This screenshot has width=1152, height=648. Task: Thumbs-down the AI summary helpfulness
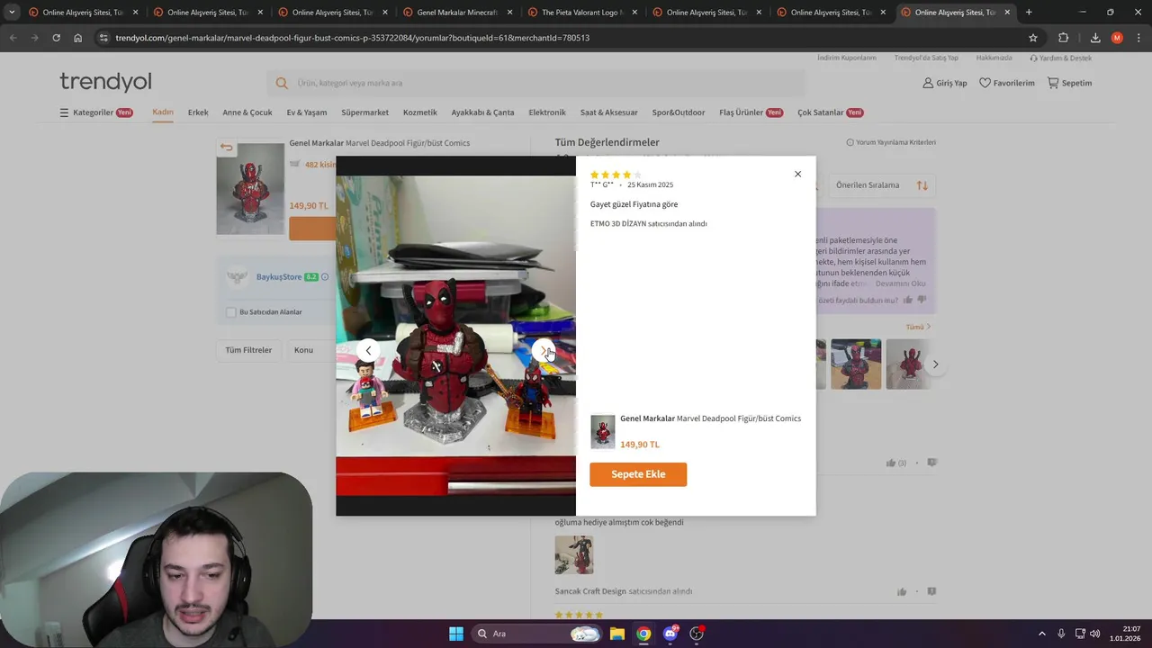pos(921,300)
